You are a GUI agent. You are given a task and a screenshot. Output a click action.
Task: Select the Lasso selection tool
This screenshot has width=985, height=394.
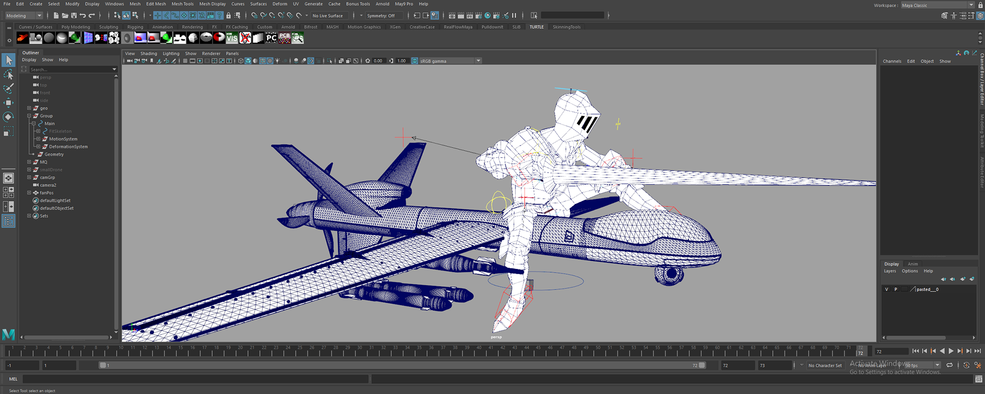pos(8,75)
